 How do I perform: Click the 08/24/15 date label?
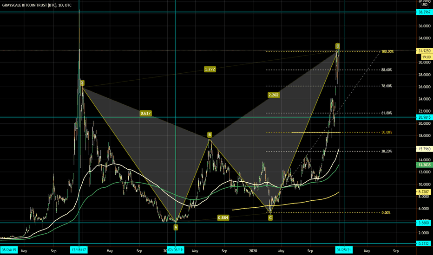tap(9, 250)
